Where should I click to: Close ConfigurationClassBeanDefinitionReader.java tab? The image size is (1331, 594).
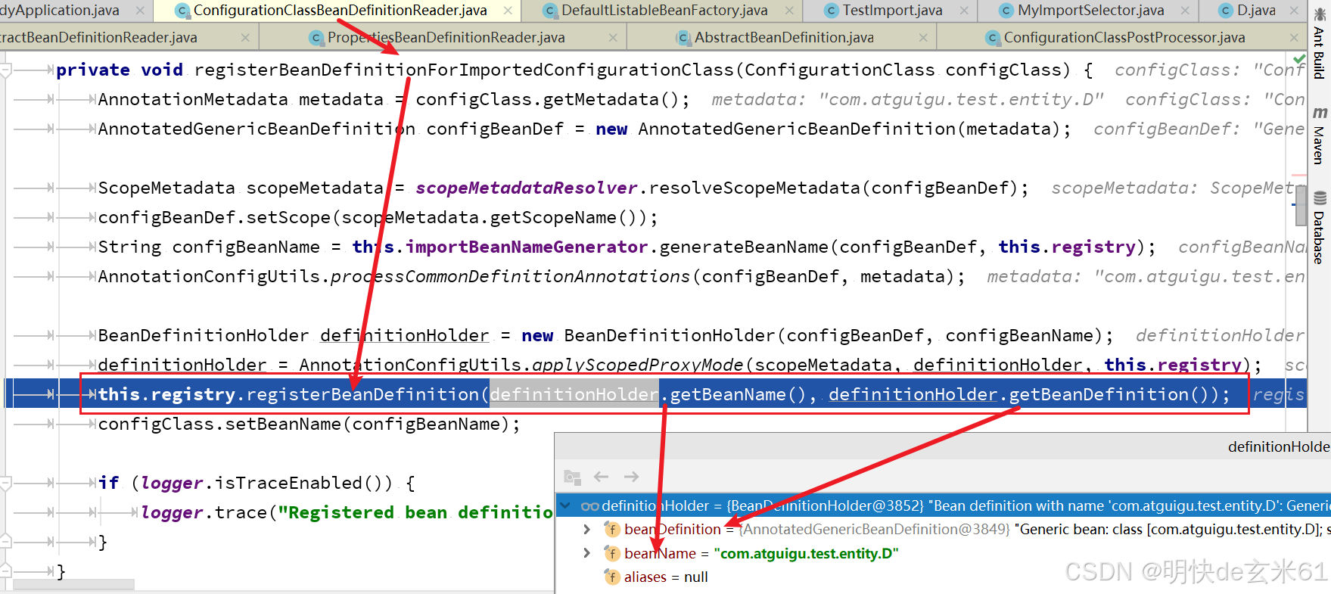click(508, 11)
